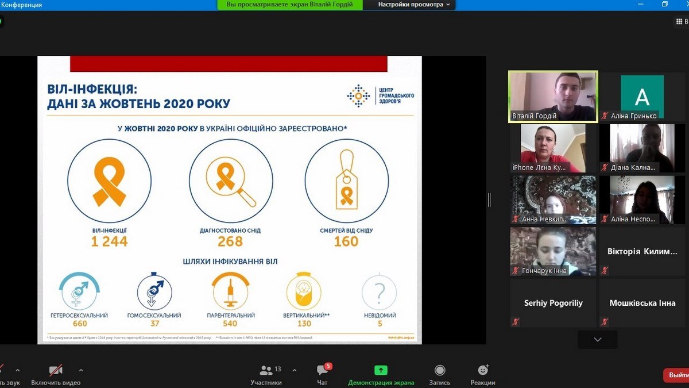The width and height of the screenshot is (689, 388).
Task: Click muted mic icon on Аліна Гринько tile
Action: [605, 116]
